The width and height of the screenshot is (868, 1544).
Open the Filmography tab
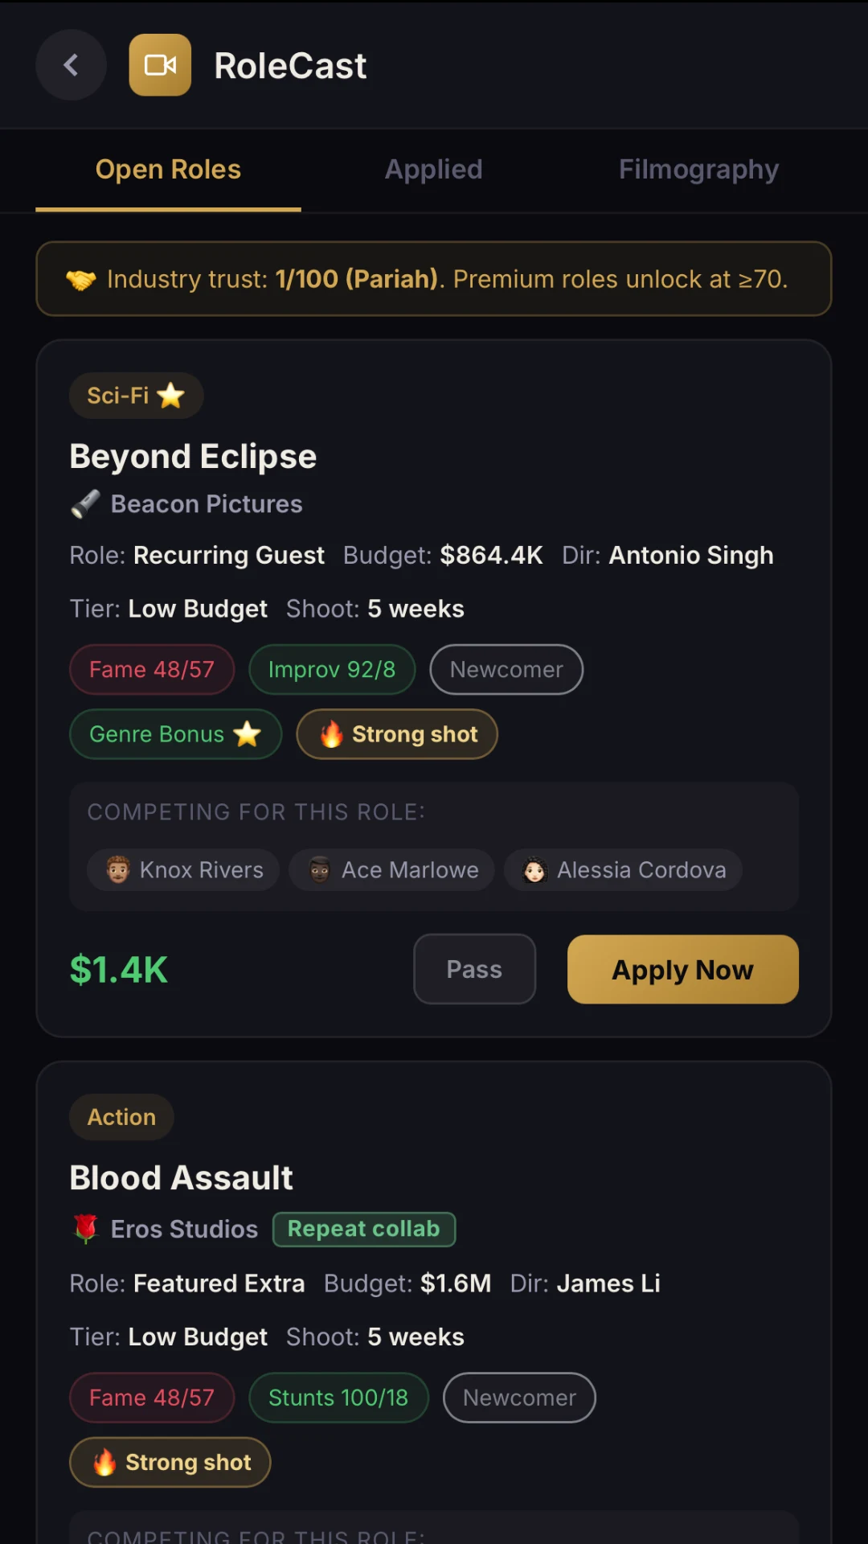[698, 170]
